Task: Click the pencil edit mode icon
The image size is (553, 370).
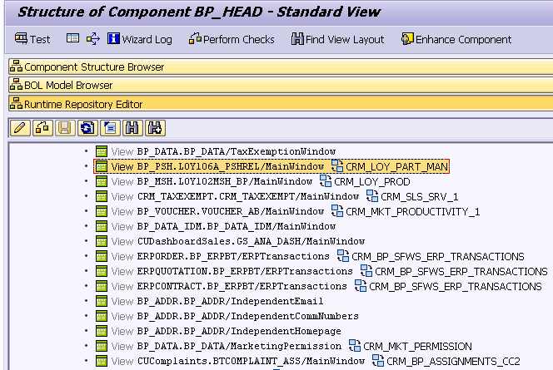Action: tap(20, 128)
